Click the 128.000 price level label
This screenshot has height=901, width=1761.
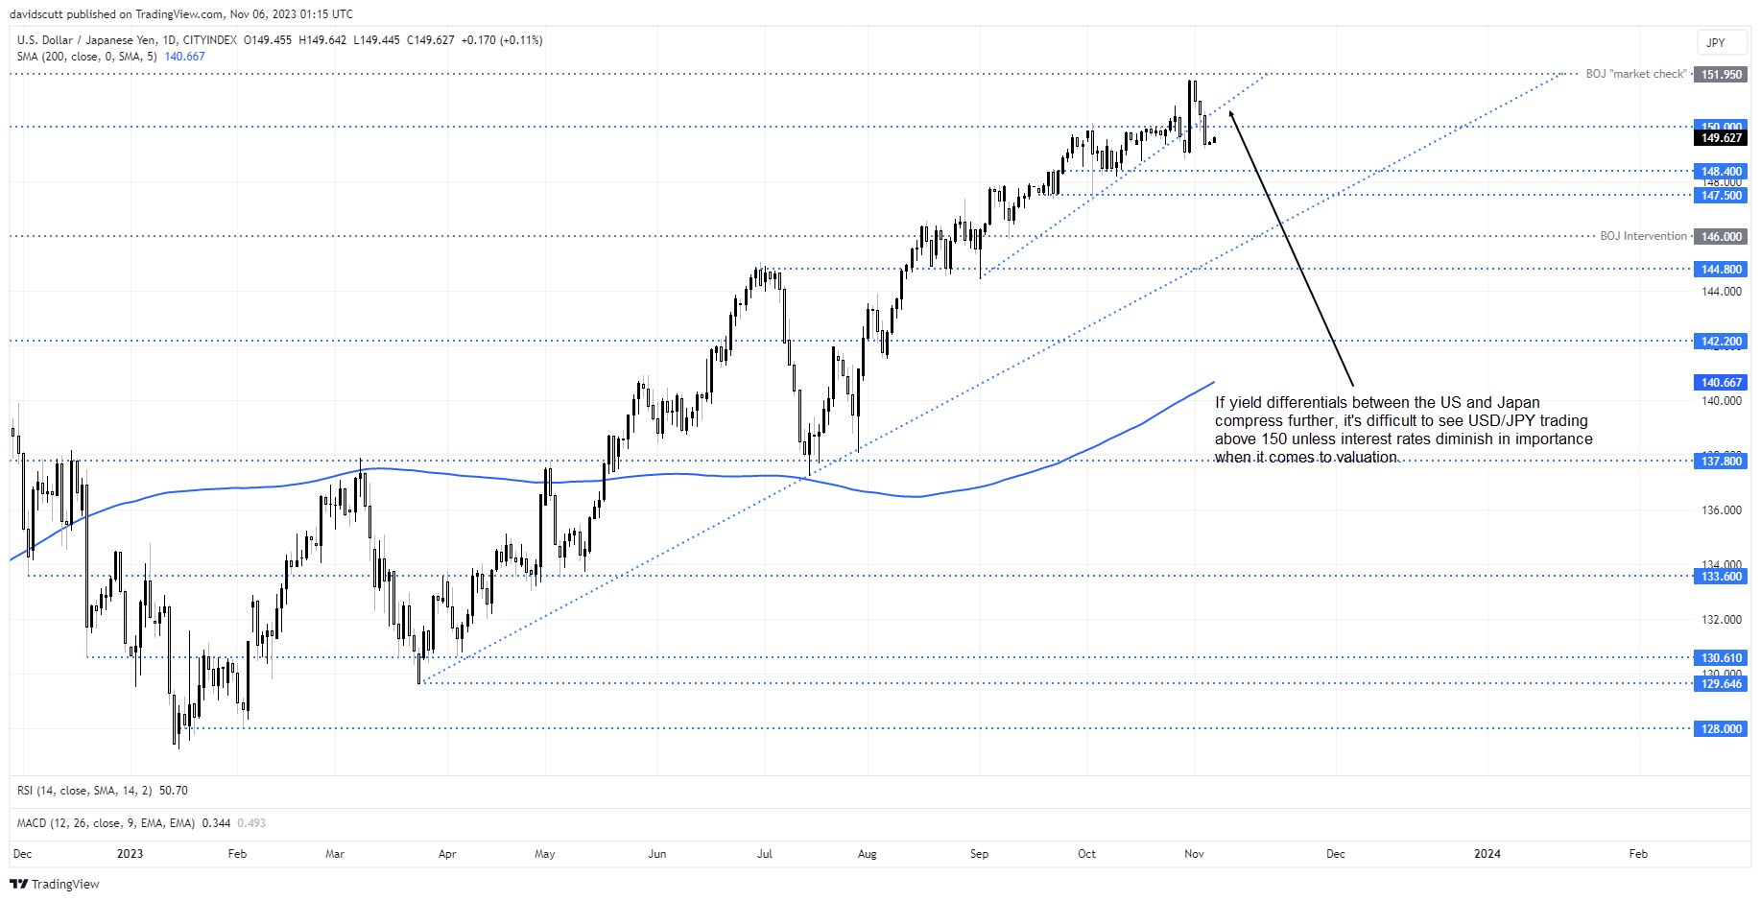pos(1721,729)
